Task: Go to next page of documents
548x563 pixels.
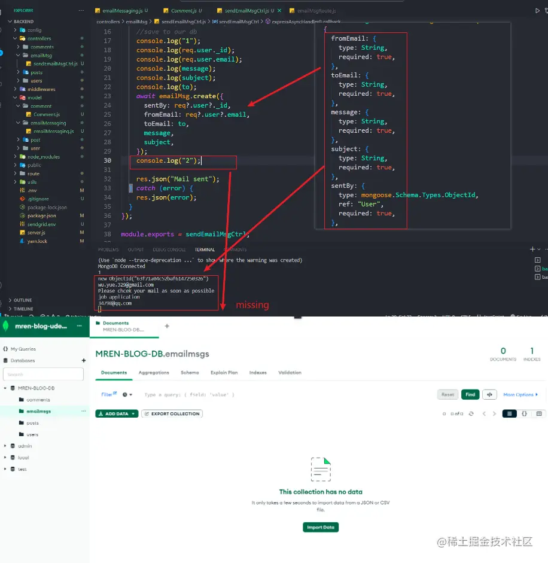Action: pyautogui.click(x=494, y=413)
